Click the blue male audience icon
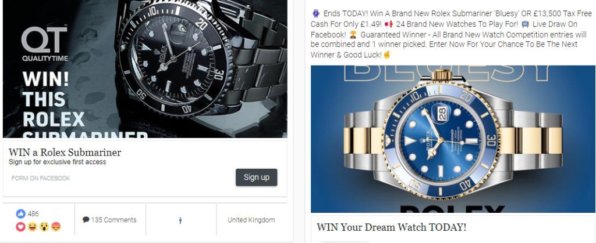Image resolution: width=596 pixels, height=243 pixels. (180, 220)
